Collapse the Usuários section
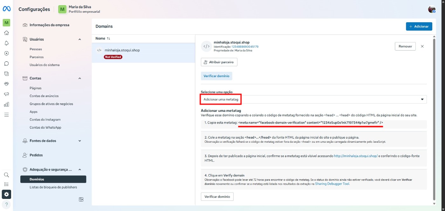The height and width of the screenshot is (211, 445). [x=79, y=39]
